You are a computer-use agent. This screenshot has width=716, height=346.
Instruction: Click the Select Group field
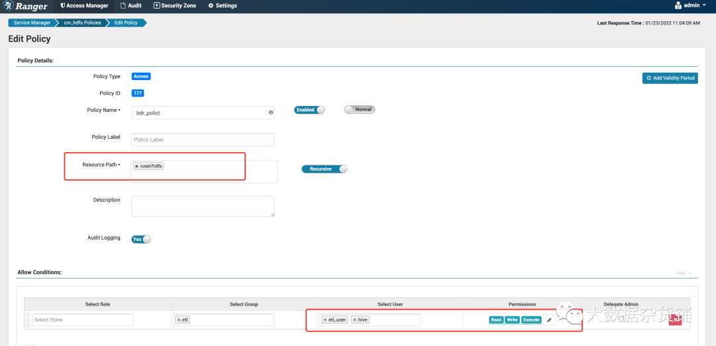(x=224, y=320)
